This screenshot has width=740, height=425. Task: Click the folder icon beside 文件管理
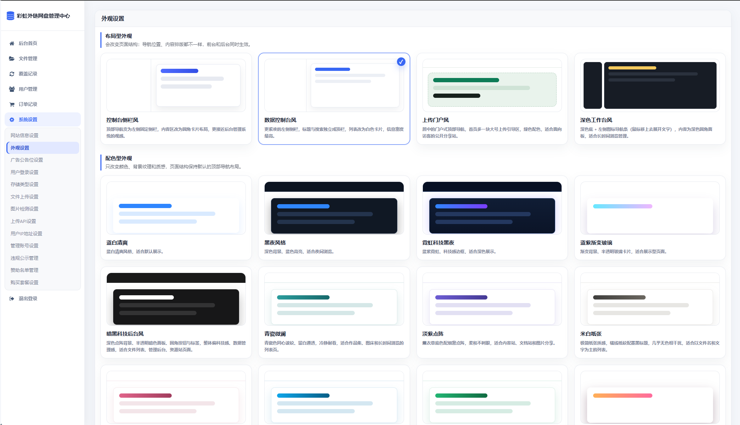pos(12,58)
